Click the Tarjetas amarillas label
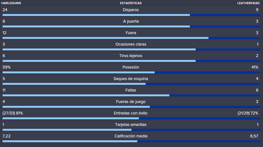The image size is (263, 147). pos(131,125)
